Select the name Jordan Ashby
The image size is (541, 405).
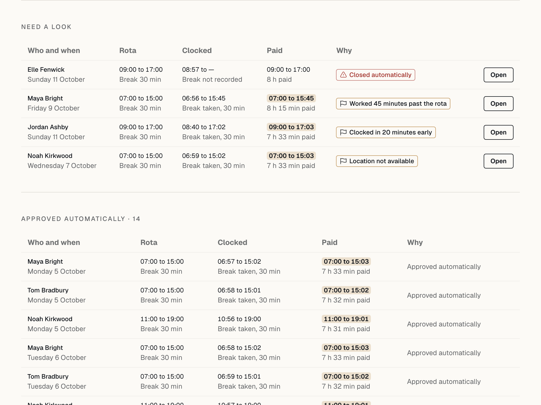pos(48,127)
